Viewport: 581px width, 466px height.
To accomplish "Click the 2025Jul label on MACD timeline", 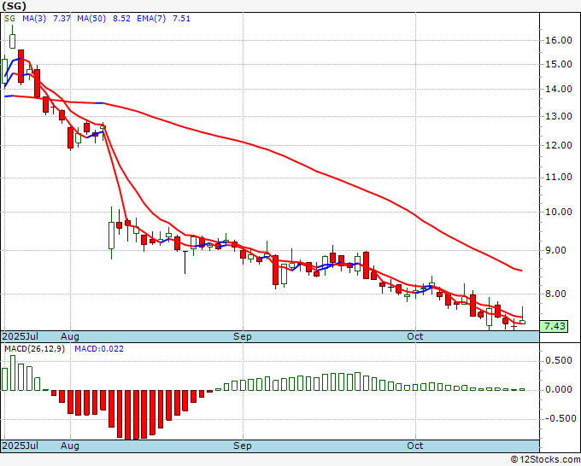I will pyautogui.click(x=20, y=446).
